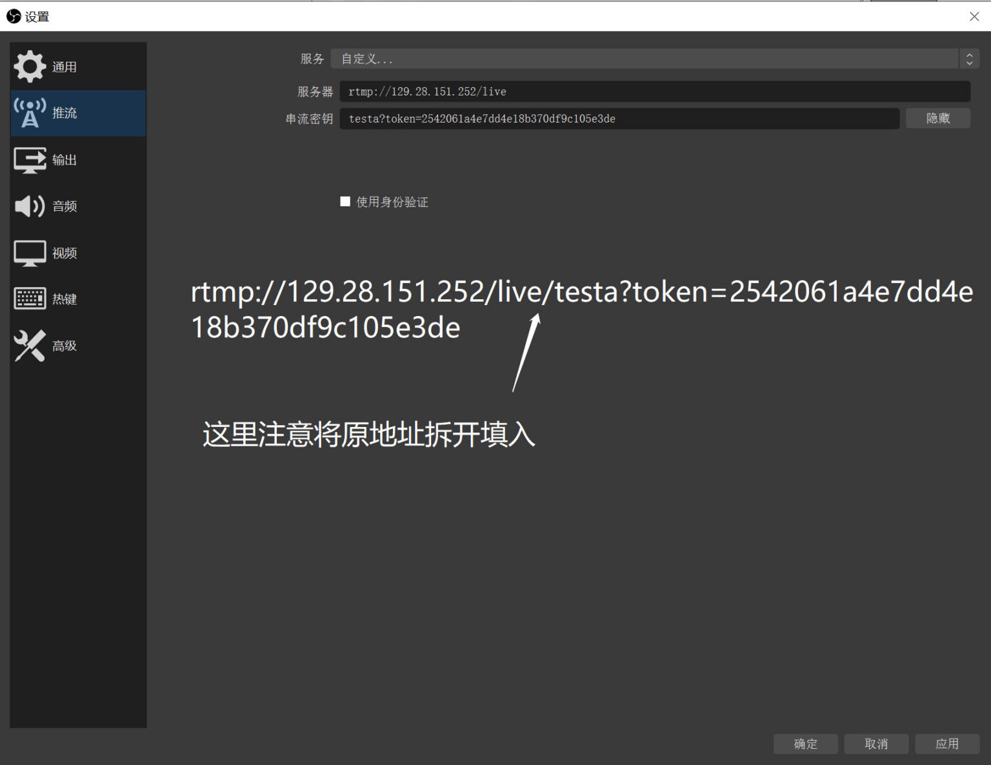Switch to 高级 settings tab label
This screenshot has width=991, height=765.
click(x=65, y=346)
